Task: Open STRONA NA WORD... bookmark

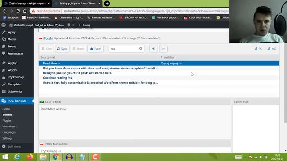Action: pos(134,18)
